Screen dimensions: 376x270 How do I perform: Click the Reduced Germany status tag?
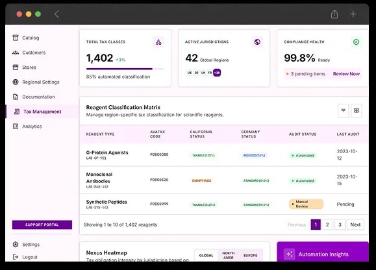pyautogui.click(x=254, y=155)
